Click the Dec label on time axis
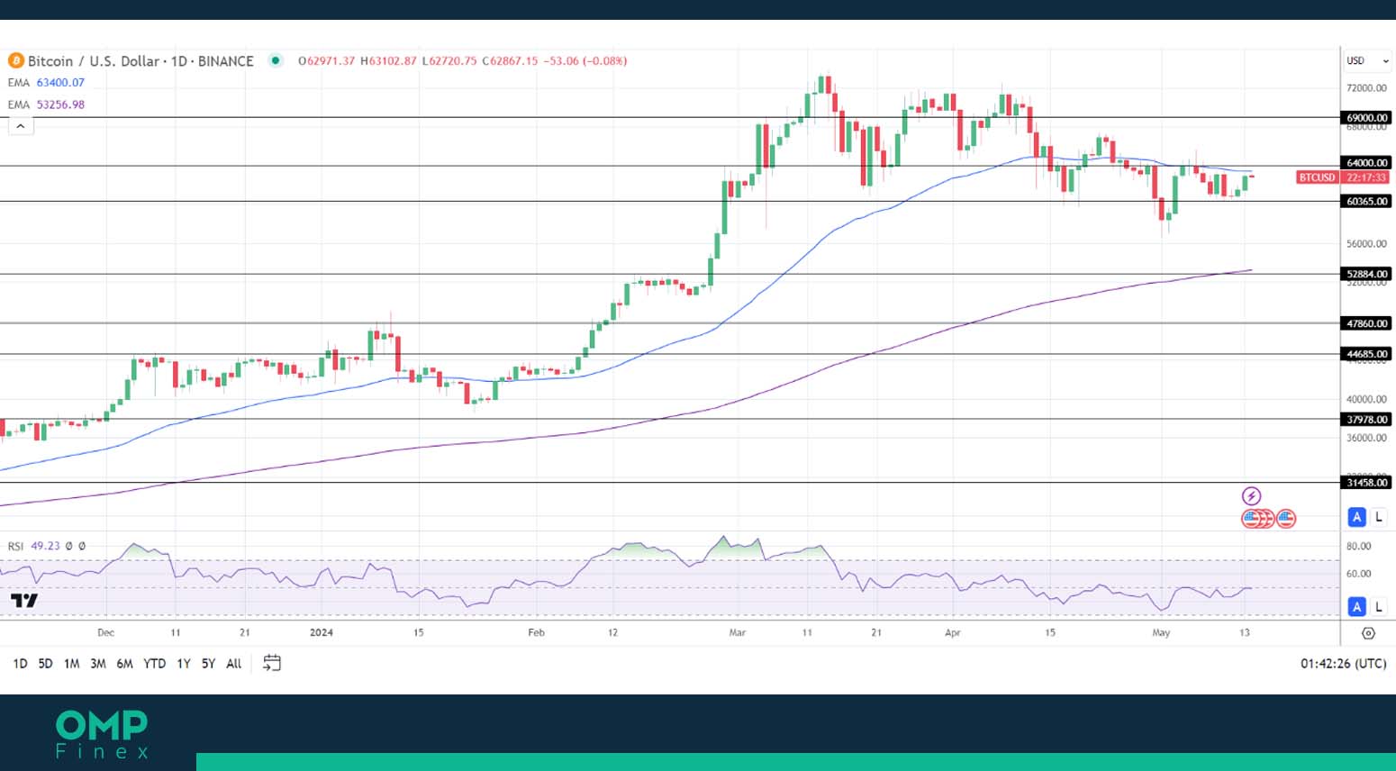Screen dimensions: 1396x771 click(105, 632)
